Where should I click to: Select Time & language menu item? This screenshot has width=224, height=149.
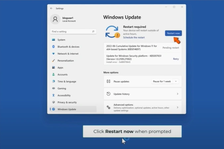pos(67,82)
